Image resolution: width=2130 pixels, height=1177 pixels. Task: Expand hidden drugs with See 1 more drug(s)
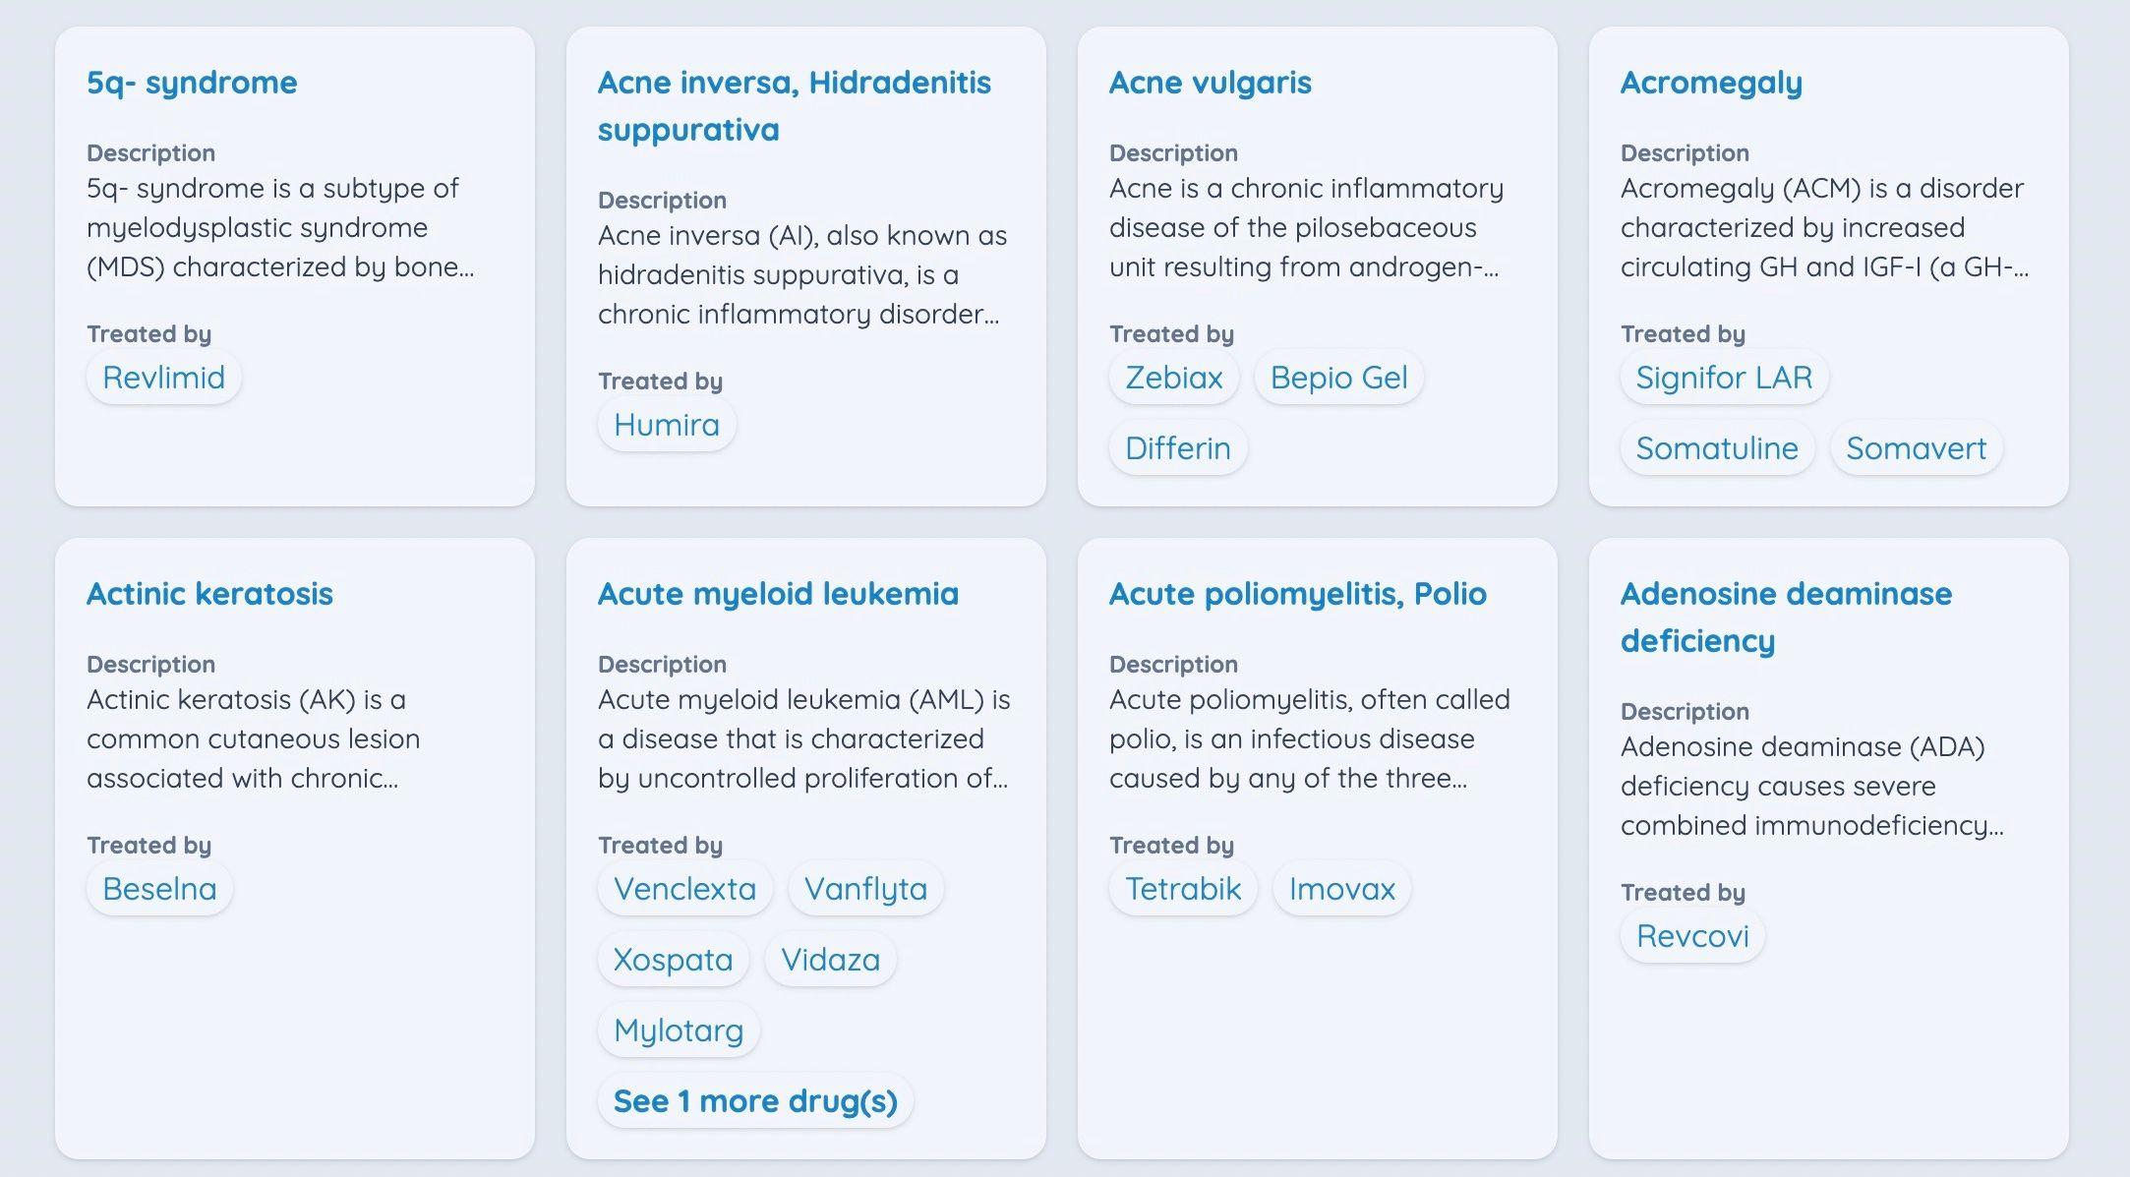[x=755, y=1101]
